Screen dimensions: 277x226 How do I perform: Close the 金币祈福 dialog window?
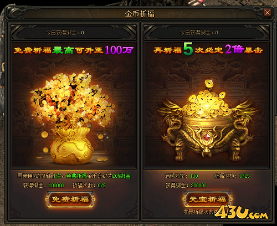pyautogui.click(x=267, y=13)
